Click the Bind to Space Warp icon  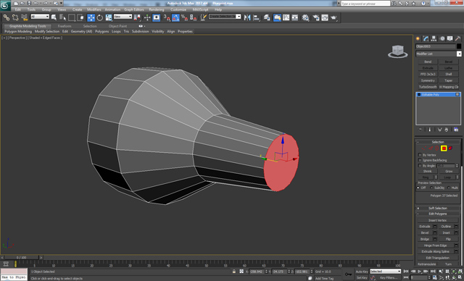pos(24,17)
